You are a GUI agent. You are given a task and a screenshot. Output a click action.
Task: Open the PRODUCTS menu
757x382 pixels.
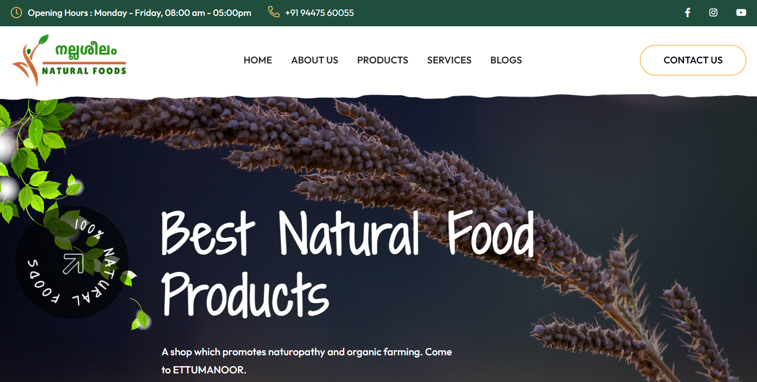pos(382,60)
